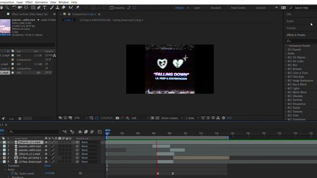Collapse Audio group of layer 6

(5, 170)
